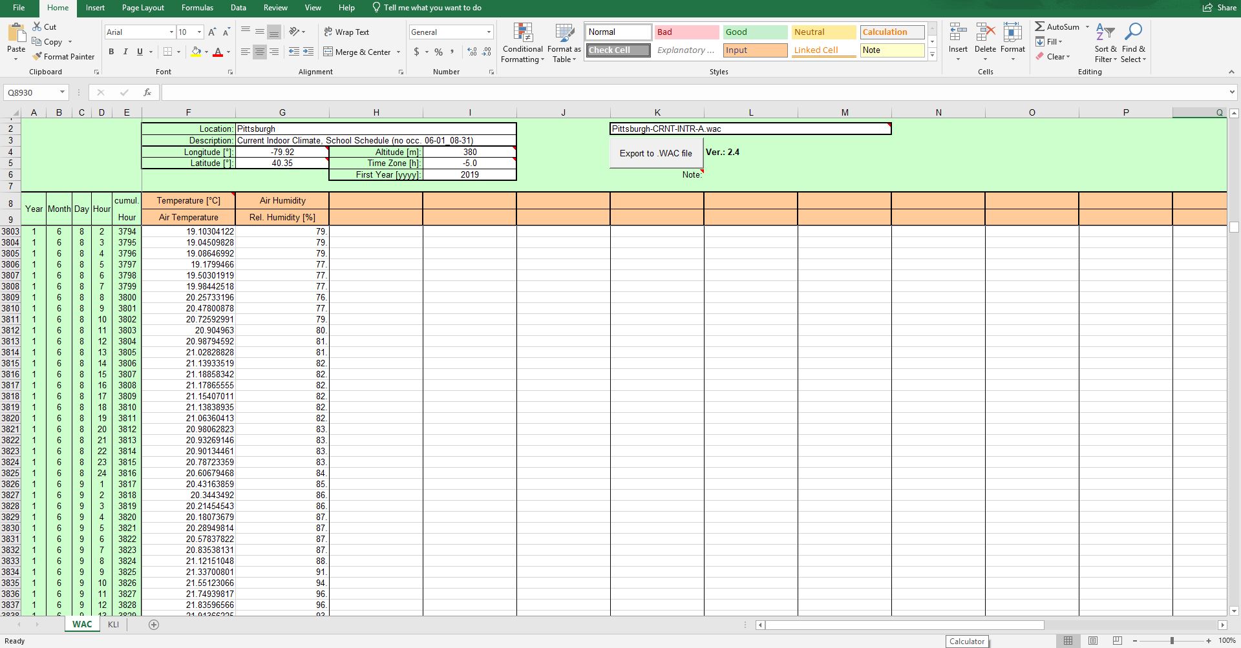
Task: Open the font name dropdown showing Arial
Action: click(171, 32)
